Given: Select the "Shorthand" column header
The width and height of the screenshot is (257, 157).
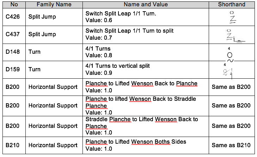Looking at the screenshot, I should 231,5.
